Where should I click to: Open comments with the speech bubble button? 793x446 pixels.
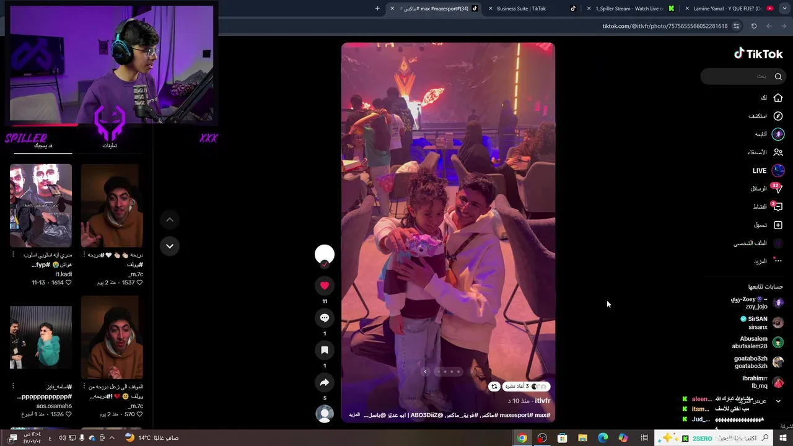click(x=325, y=318)
